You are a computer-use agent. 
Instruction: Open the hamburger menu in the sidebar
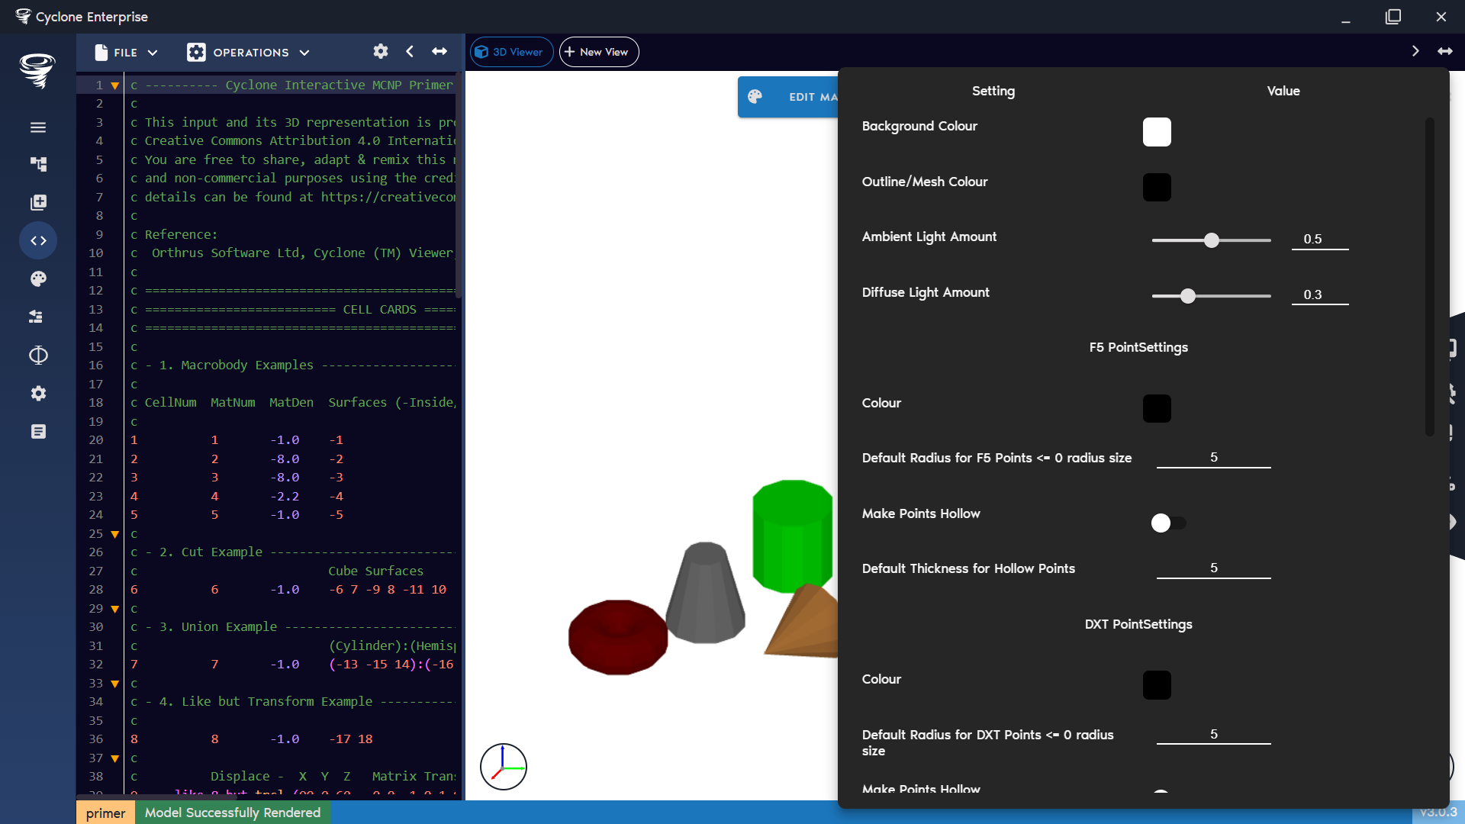[38, 127]
